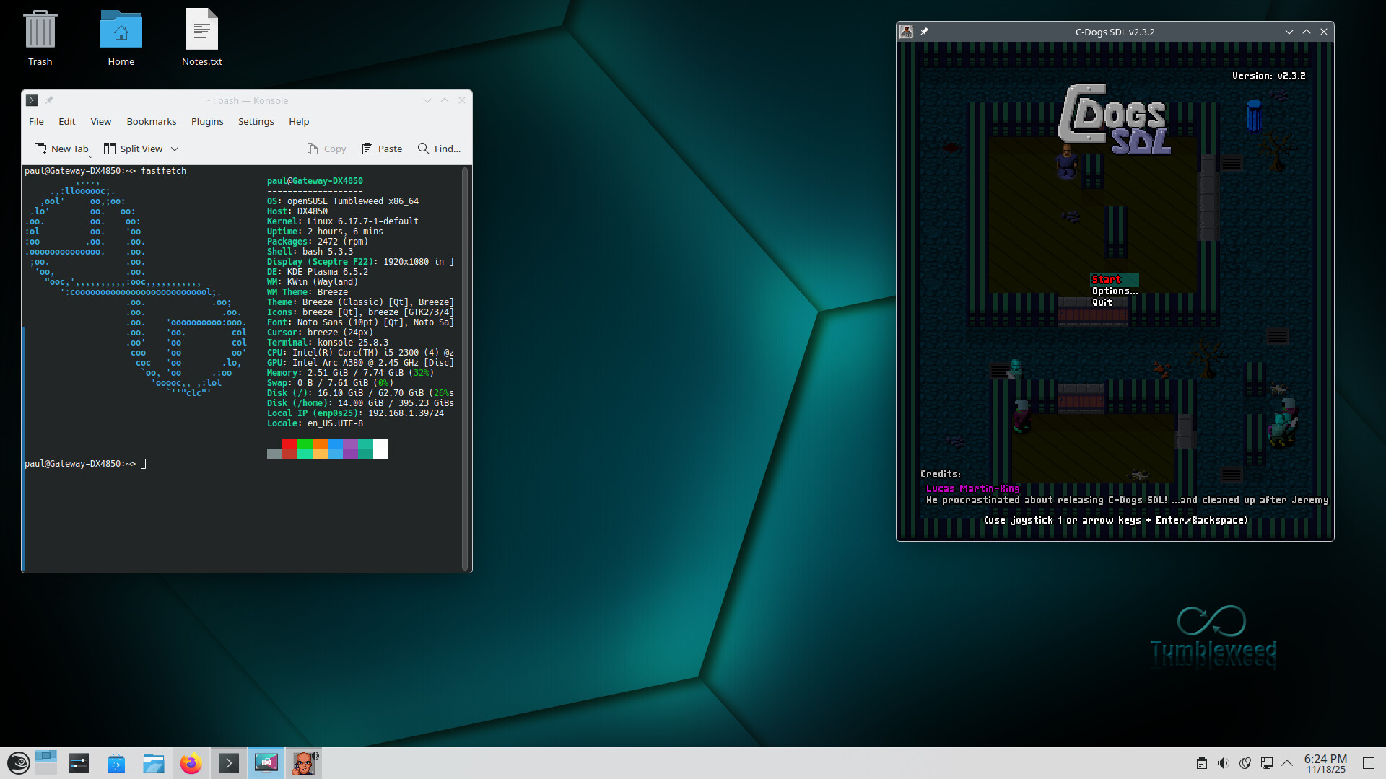Open the Night Light brightness tray icon
The height and width of the screenshot is (779, 1386).
(1245, 763)
